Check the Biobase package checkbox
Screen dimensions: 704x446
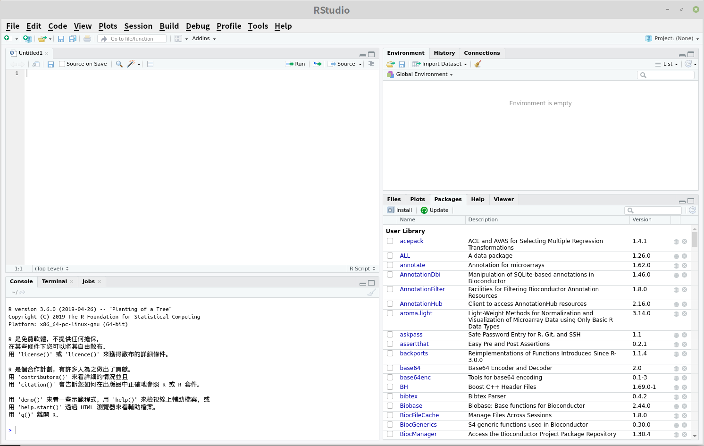(390, 405)
